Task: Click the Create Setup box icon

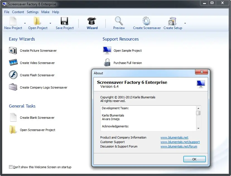Action: pyautogui.click(x=172, y=21)
